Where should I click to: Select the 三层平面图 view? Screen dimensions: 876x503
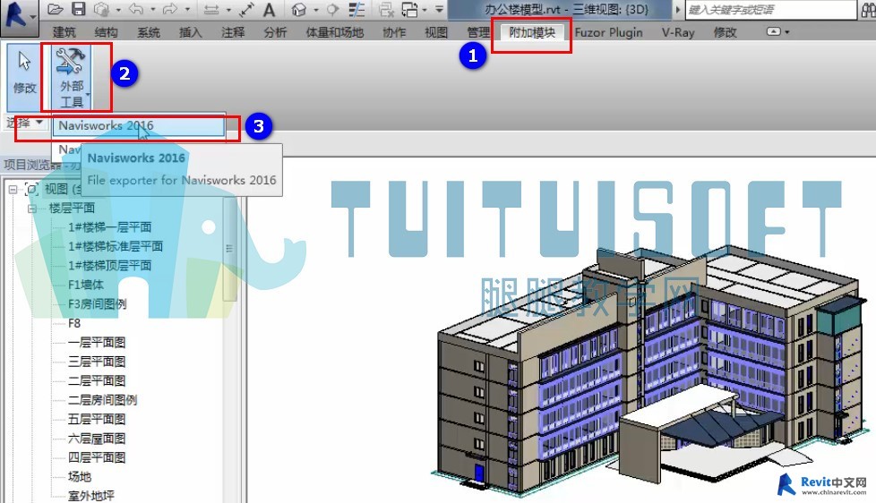97,362
